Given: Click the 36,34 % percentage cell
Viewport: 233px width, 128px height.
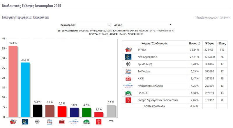Looking at the screenshot, I should [x=195, y=50].
